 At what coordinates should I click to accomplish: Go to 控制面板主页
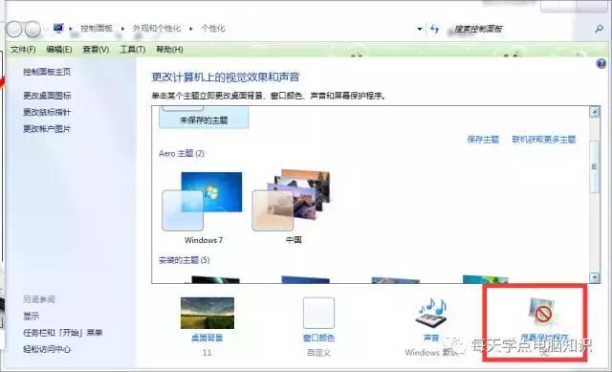point(47,72)
